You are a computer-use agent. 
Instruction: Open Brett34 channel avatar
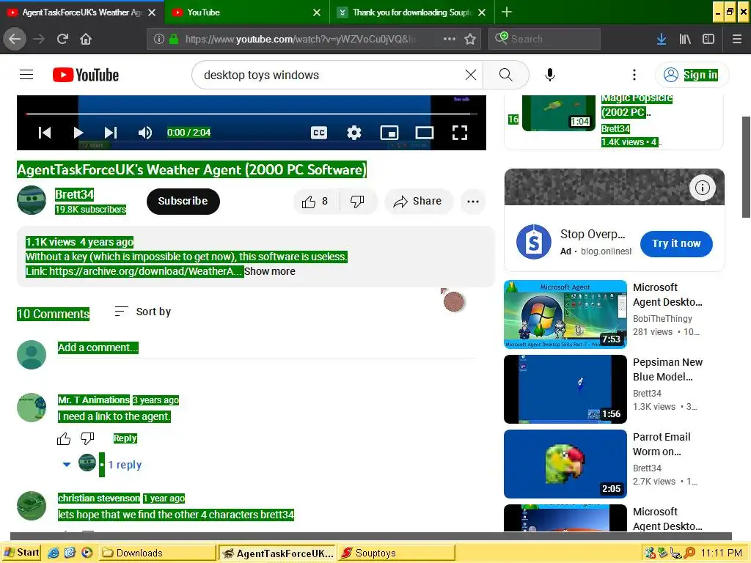click(x=32, y=200)
